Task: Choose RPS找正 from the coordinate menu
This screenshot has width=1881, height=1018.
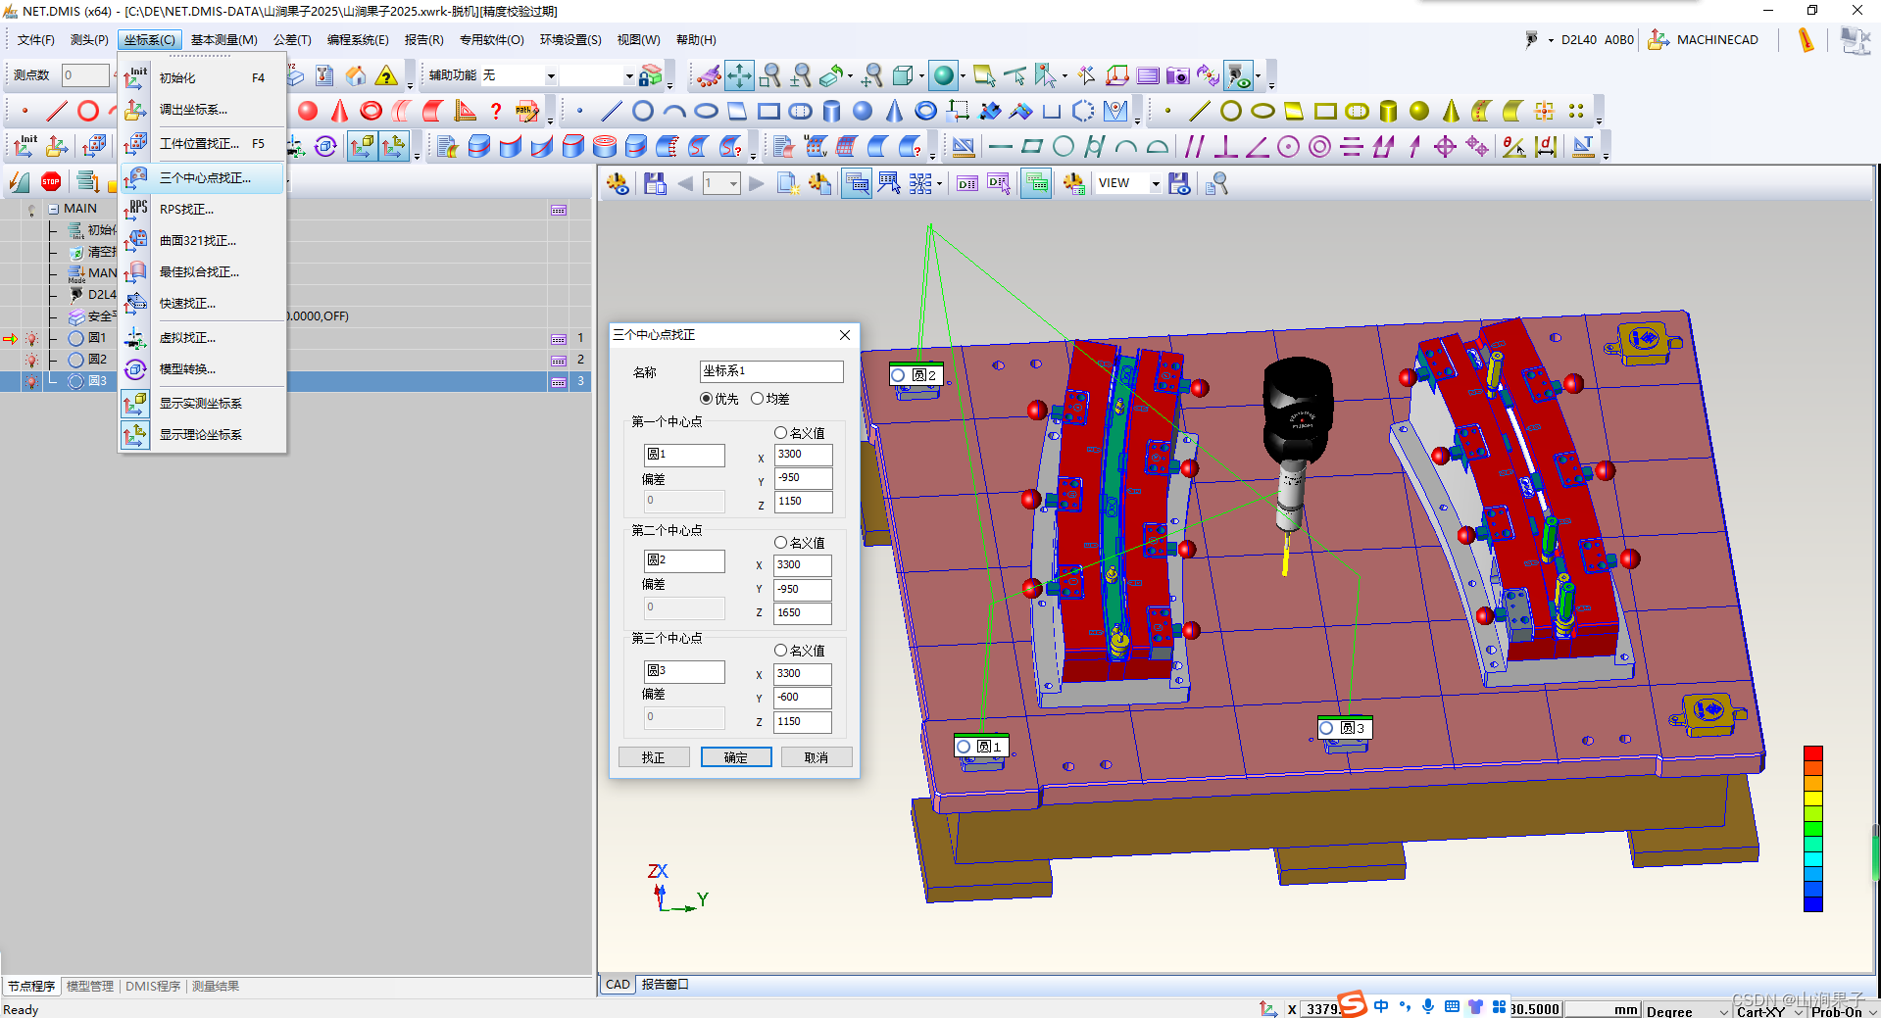Action: click(186, 210)
